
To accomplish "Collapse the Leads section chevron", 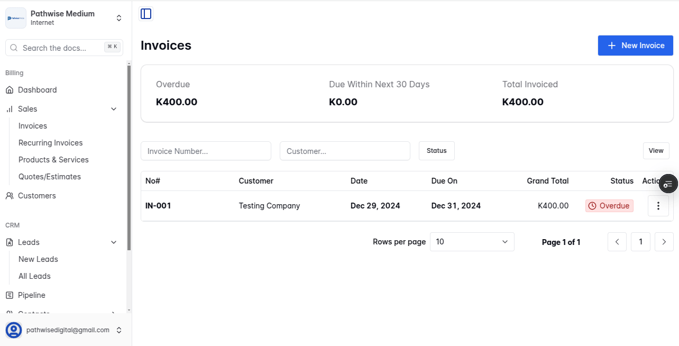I will (x=114, y=242).
